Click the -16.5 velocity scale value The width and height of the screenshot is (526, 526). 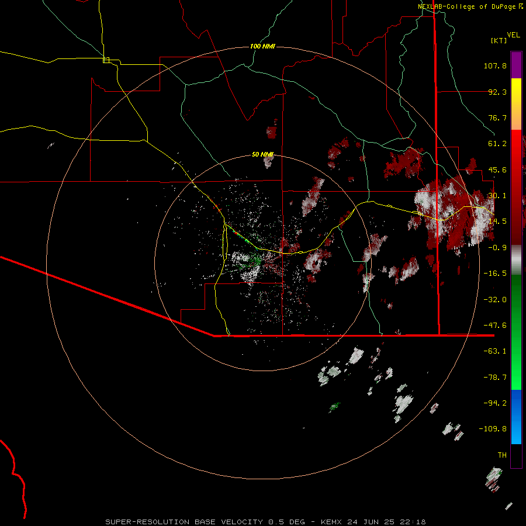click(x=495, y=274)
